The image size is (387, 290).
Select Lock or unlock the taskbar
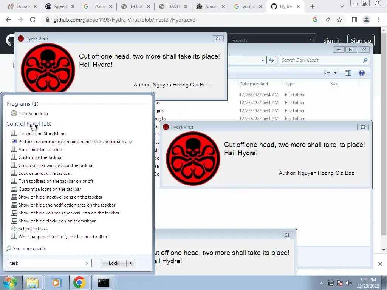[41, 173]
